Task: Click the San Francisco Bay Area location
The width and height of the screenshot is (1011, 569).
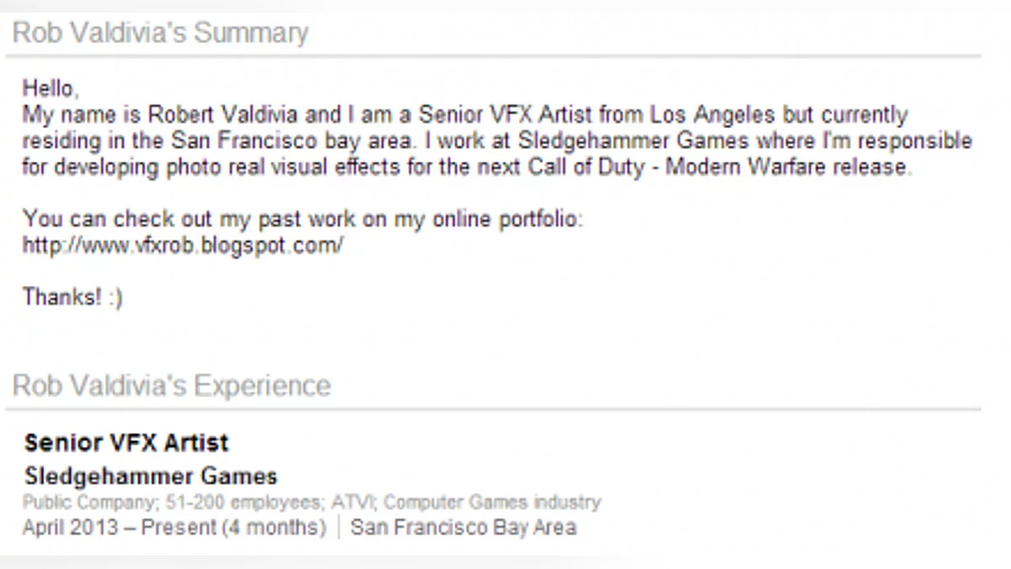Action: click(x=463, y=529)
